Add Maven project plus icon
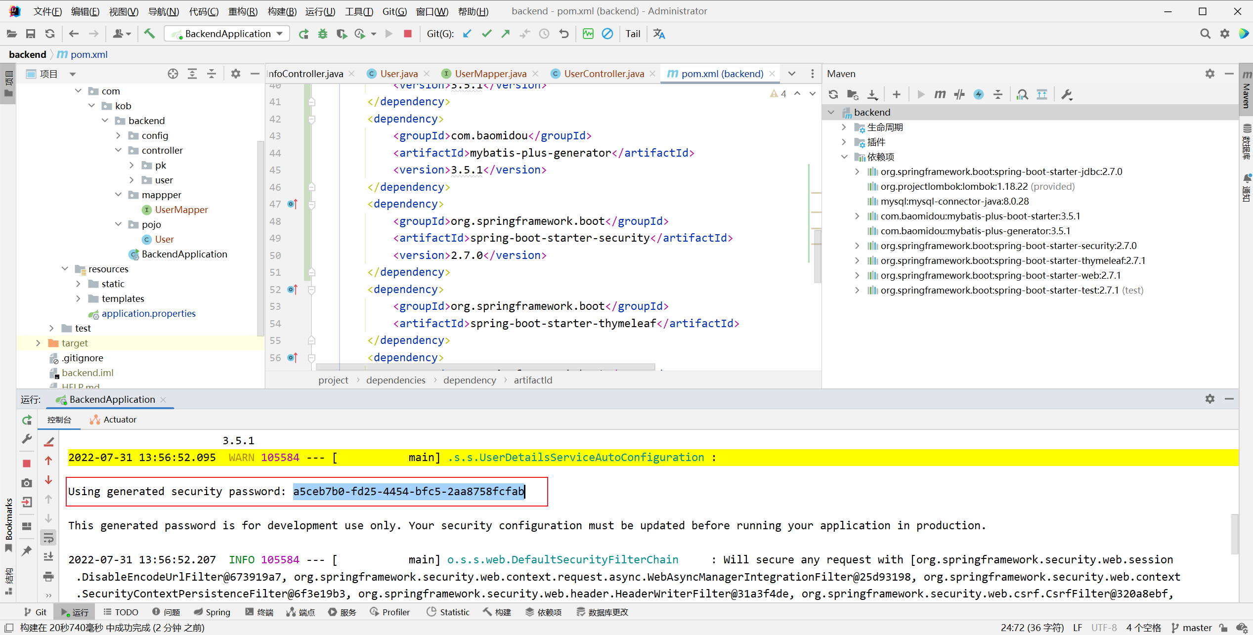The image size is (1253, 635). 897,94
